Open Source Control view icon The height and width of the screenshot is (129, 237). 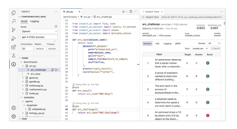click(14, 30)
